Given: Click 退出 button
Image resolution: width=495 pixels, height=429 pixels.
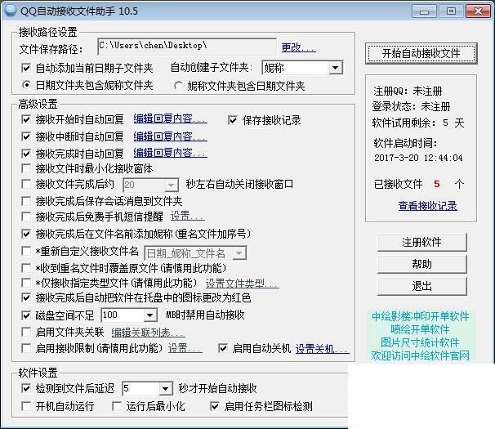Looking at the screenshot, I should click(421, 286).
